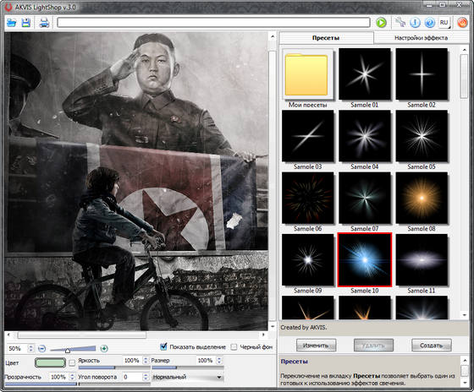Click image horizontal scroll-left arrow
Viewport: 474px width, 392px height.
pyautogui.click(x=8, y=335)
